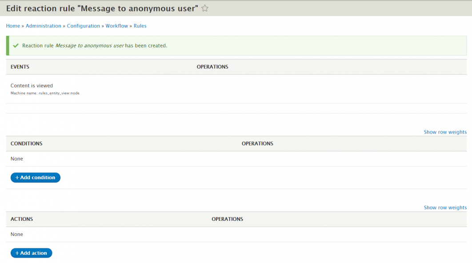Open Workflow from the breadcrumb
Viewport: 472px width, 263px height.
pyautogui.click(x=116, y=26)
